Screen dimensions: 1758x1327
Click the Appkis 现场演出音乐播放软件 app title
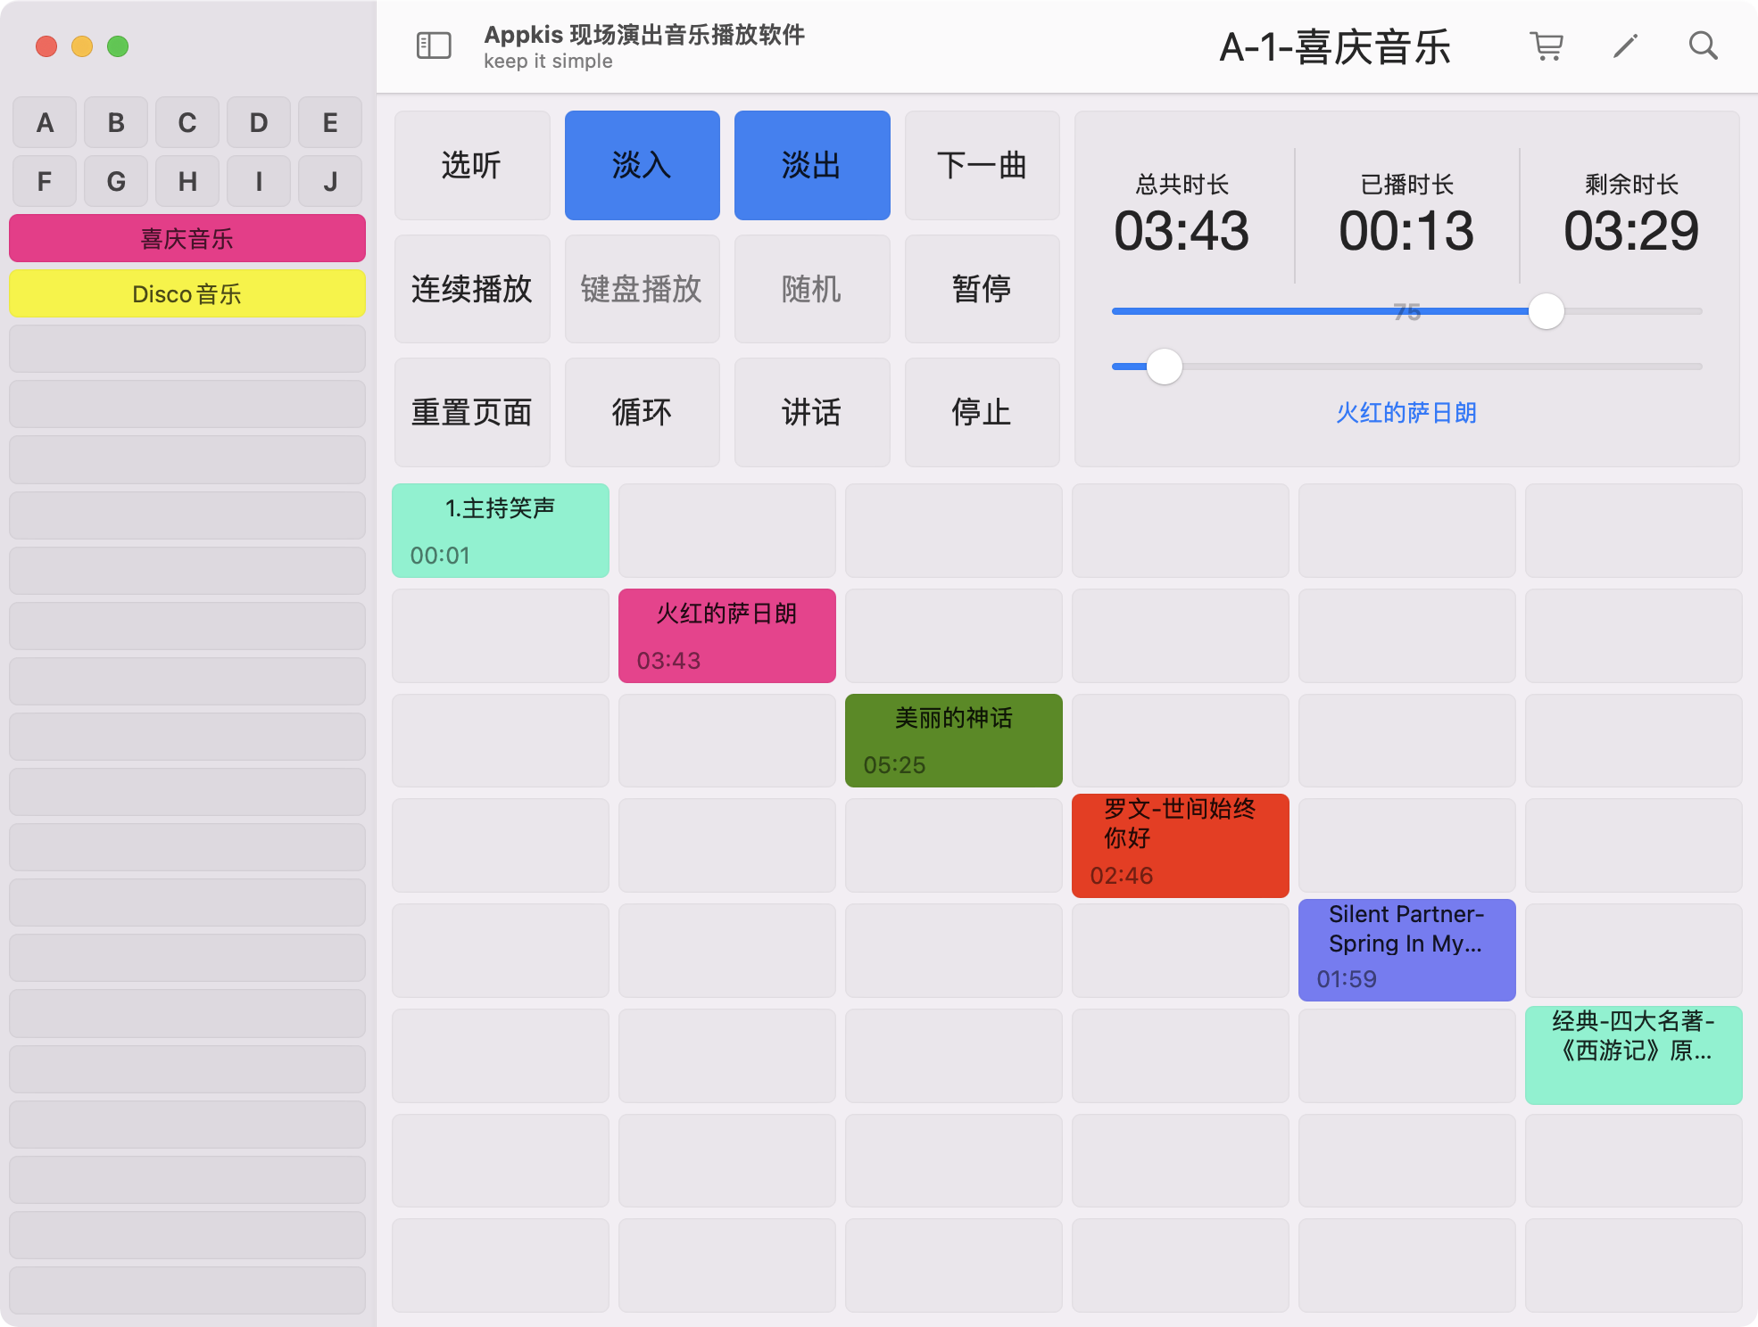tap(644, 35)
